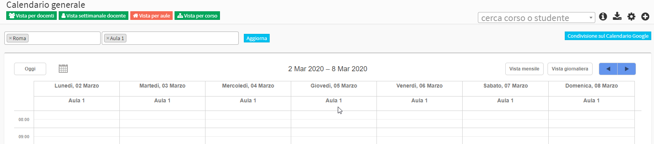
Task: Click the plus circle icon
Action: (645, 16)
